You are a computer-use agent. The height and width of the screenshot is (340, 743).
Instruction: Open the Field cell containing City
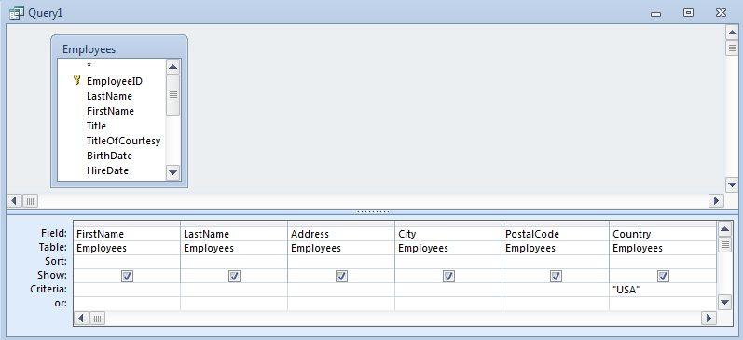click(x=448, y=234)
